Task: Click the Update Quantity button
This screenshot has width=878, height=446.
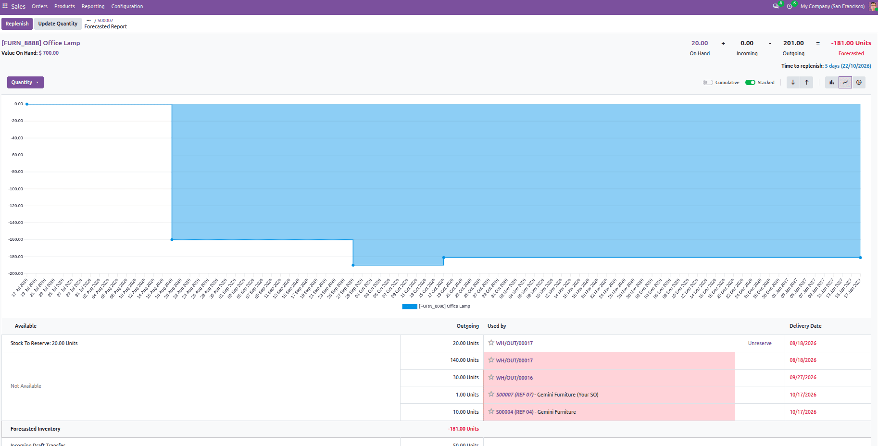Action: coord(58,24)
